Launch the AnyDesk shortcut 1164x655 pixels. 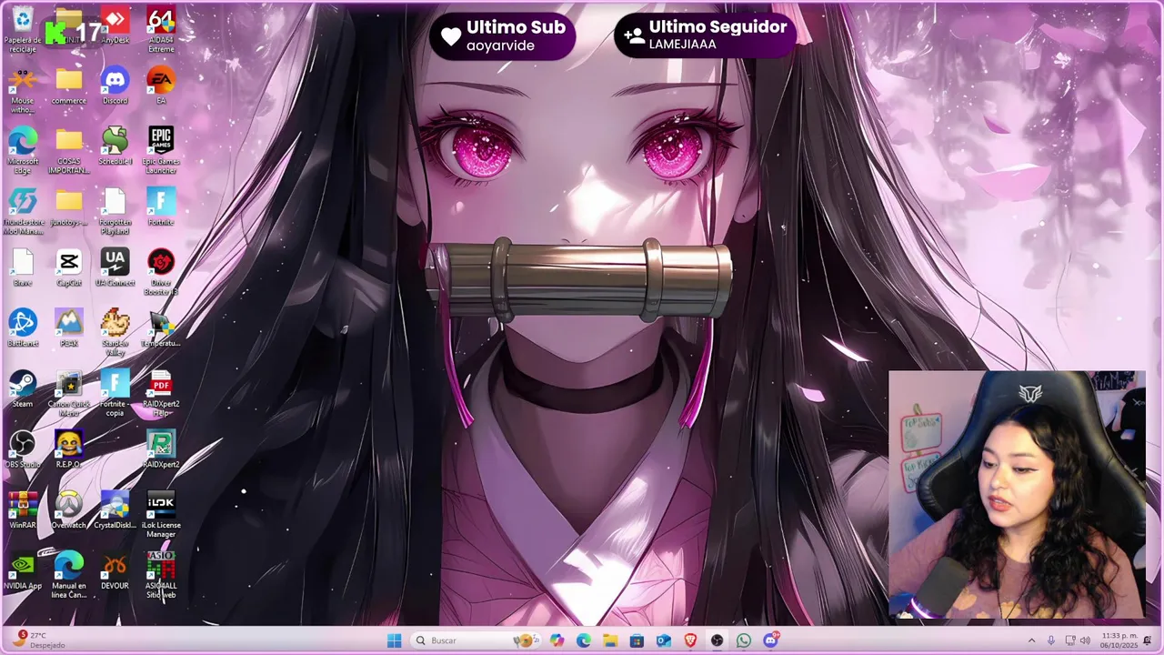(115, 25)
